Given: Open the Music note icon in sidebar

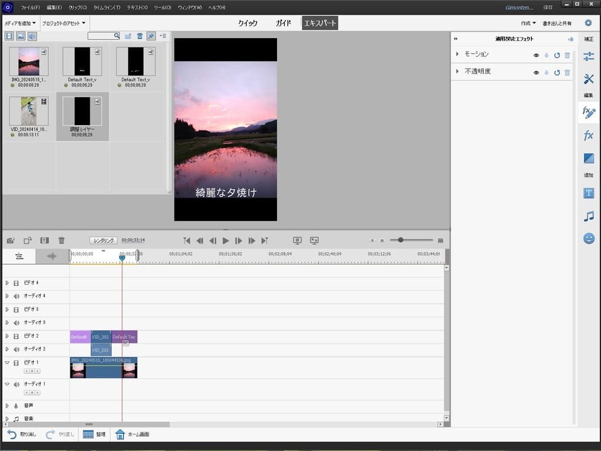Looking at the screenshot, I should 589,216.
